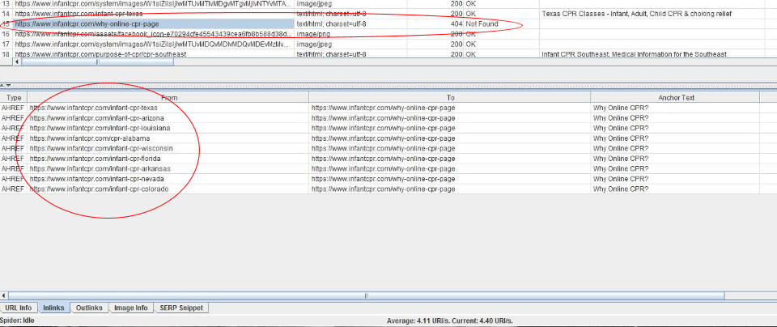
Task: Click the anchor text in the infant-cpr-florida row
Action: (676, 159)
